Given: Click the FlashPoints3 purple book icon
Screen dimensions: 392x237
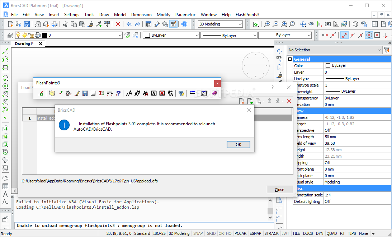Looking at the screenshot, I should (x=215, y=93).
